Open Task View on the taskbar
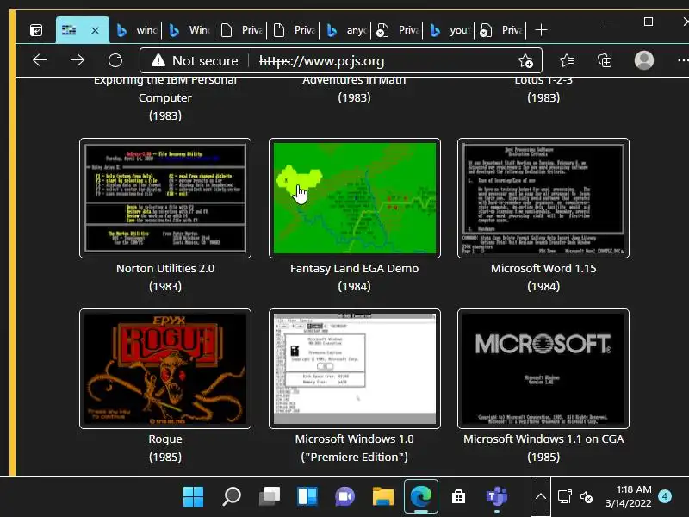 tap(270, 497)
